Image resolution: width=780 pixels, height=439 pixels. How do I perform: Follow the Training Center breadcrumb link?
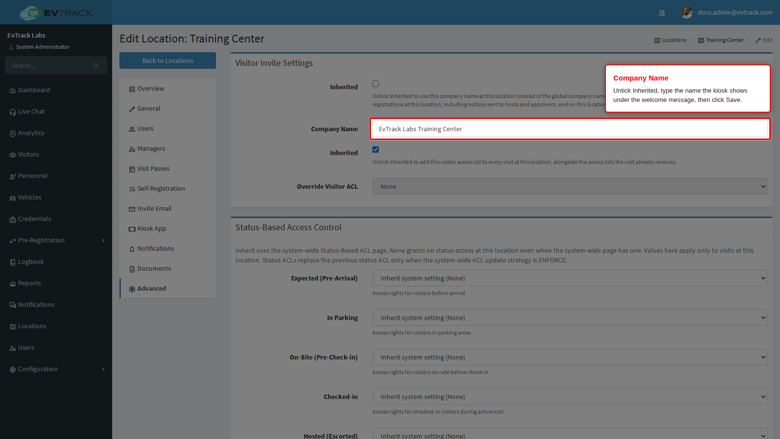point(721,40)
